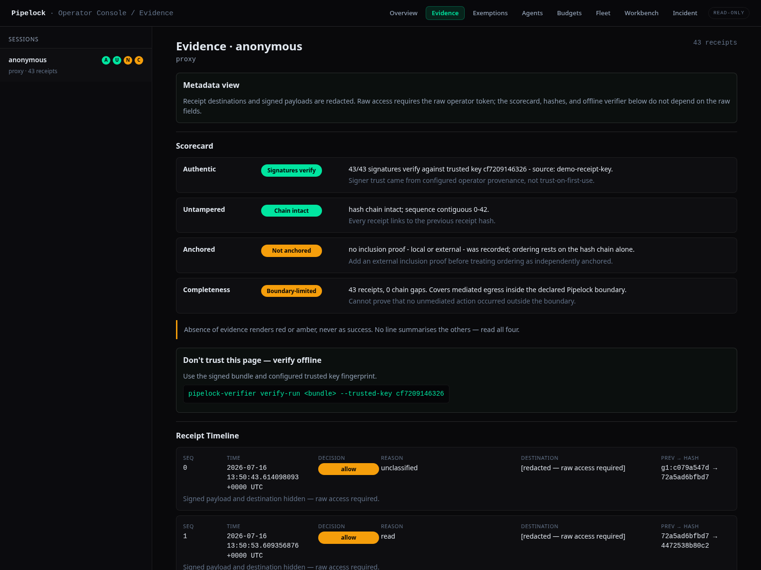761x570 pixels.
Task: Click 'Evidence · anonymous' page title
Action: click(239, 47)
